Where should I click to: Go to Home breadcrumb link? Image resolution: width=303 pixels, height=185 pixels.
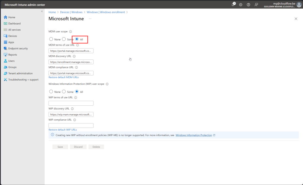tap(52, 12)
